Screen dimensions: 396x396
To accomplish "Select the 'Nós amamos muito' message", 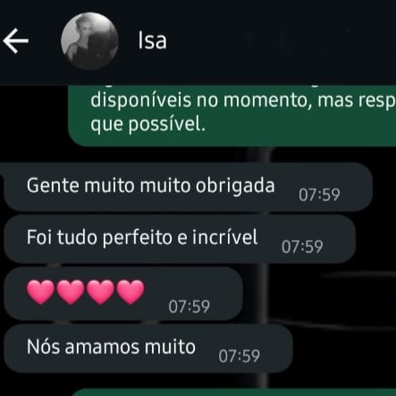I will point(148,349).
